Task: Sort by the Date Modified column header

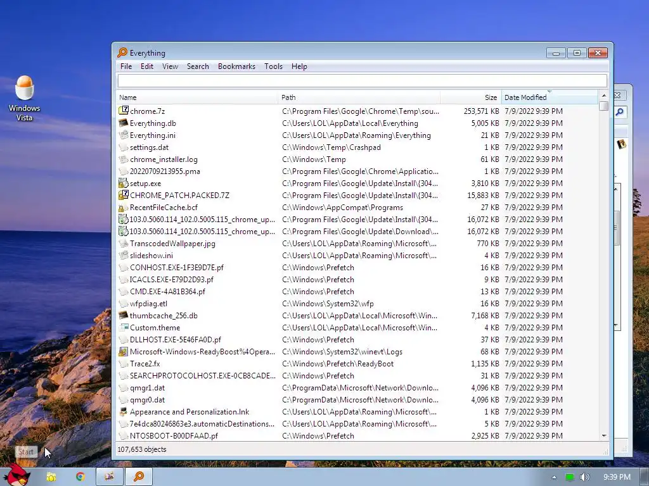Action: pyautogui.click(x=549, y=97)
